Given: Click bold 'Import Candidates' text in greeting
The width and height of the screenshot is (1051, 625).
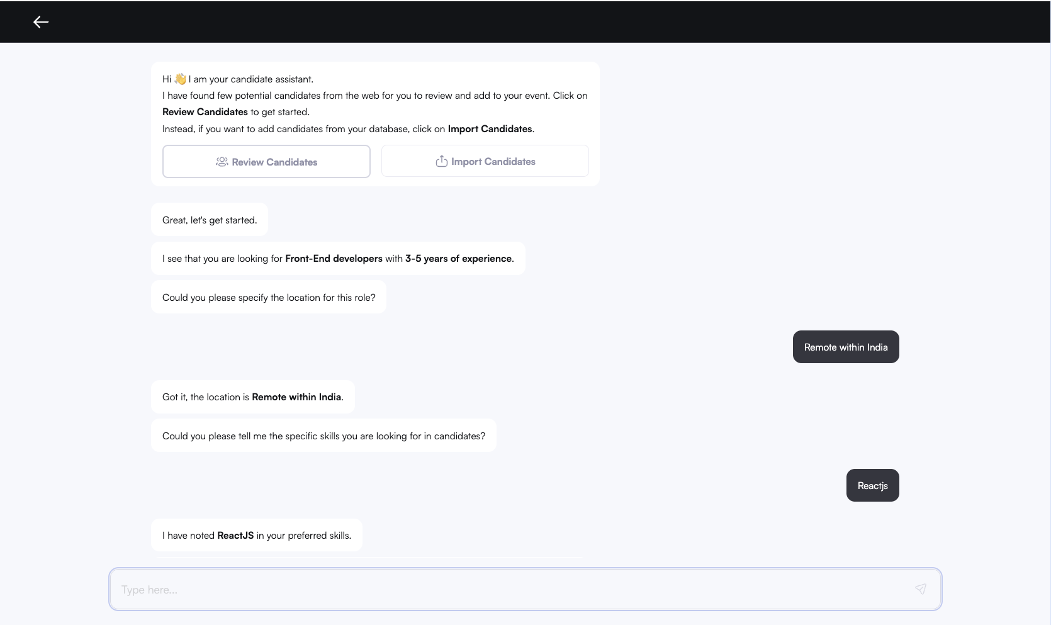Looking at the screenshot, I should [x=490, y=128].
